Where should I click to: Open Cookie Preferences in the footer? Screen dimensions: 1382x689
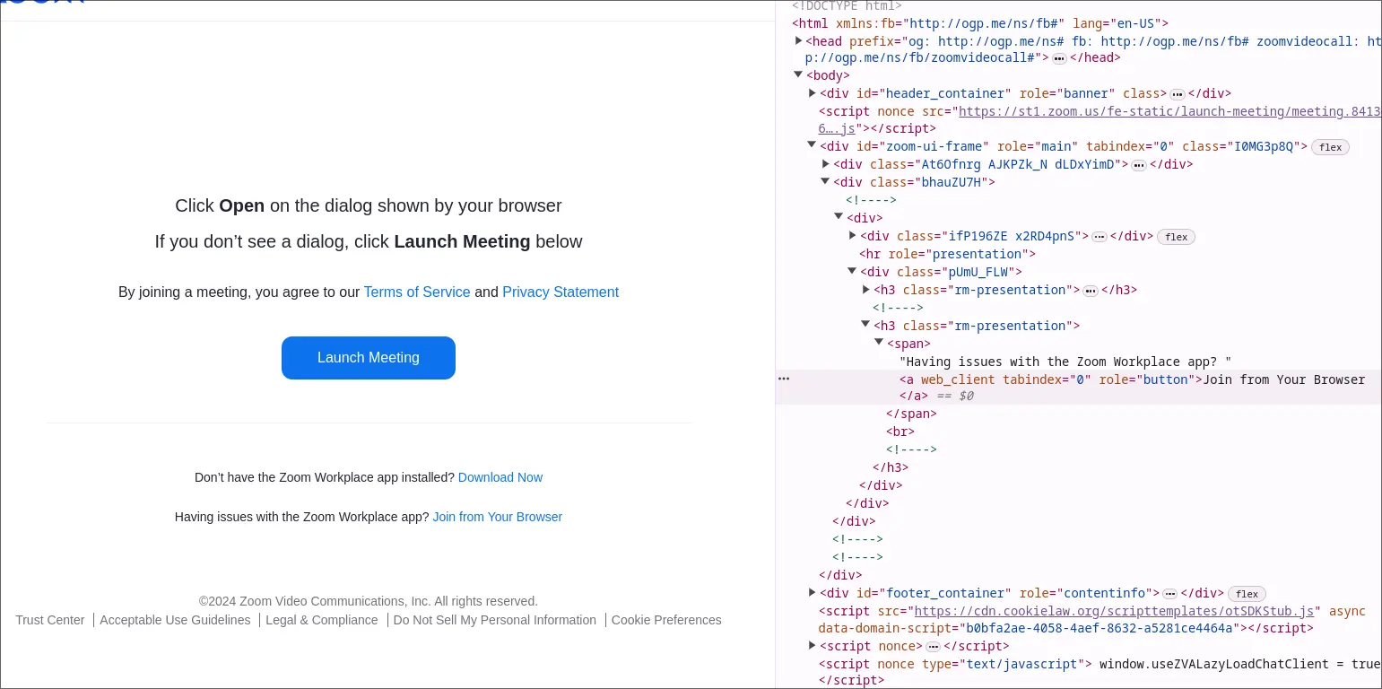(665, 621)
